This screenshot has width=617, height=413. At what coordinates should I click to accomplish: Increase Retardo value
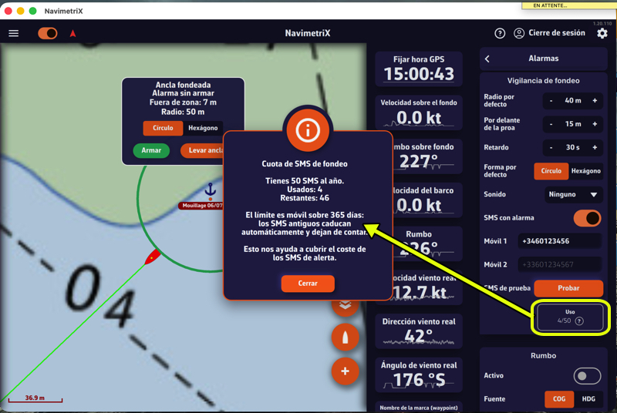click(595, 148)
